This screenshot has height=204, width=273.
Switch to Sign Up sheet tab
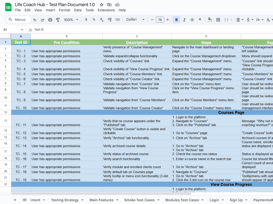pyautogui.click(x=236, y=200)
